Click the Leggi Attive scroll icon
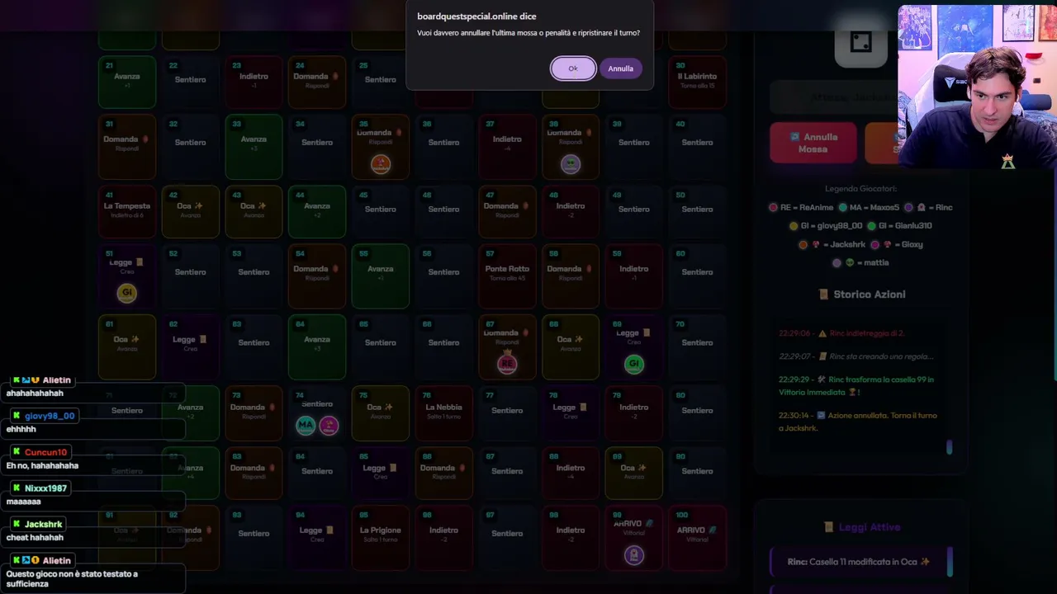 click(828, 527)
